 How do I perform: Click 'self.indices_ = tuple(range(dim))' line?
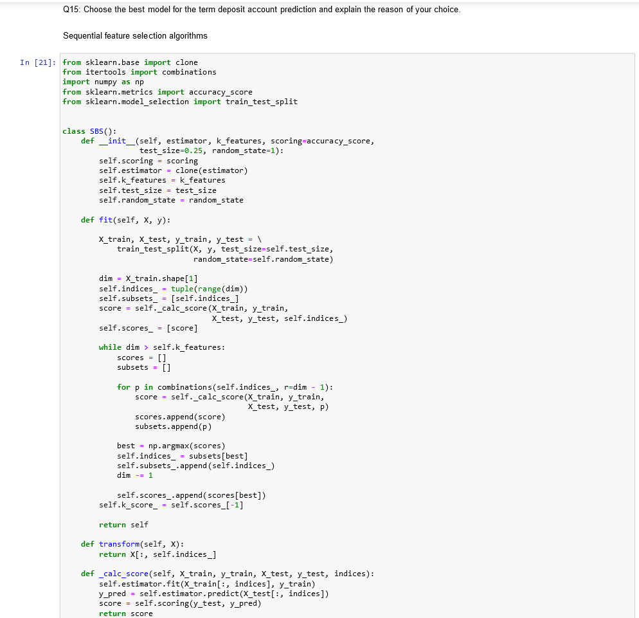coord(173,289)
